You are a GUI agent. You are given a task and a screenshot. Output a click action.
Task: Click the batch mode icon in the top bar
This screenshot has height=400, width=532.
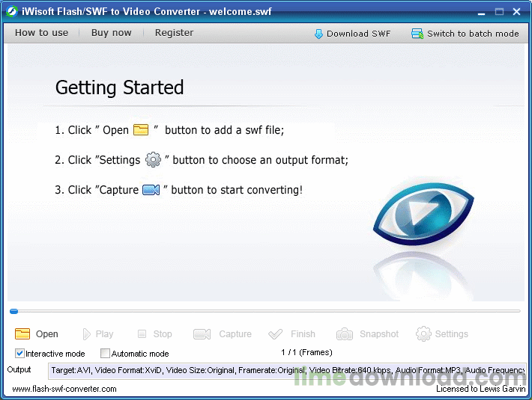click(417, 34)
